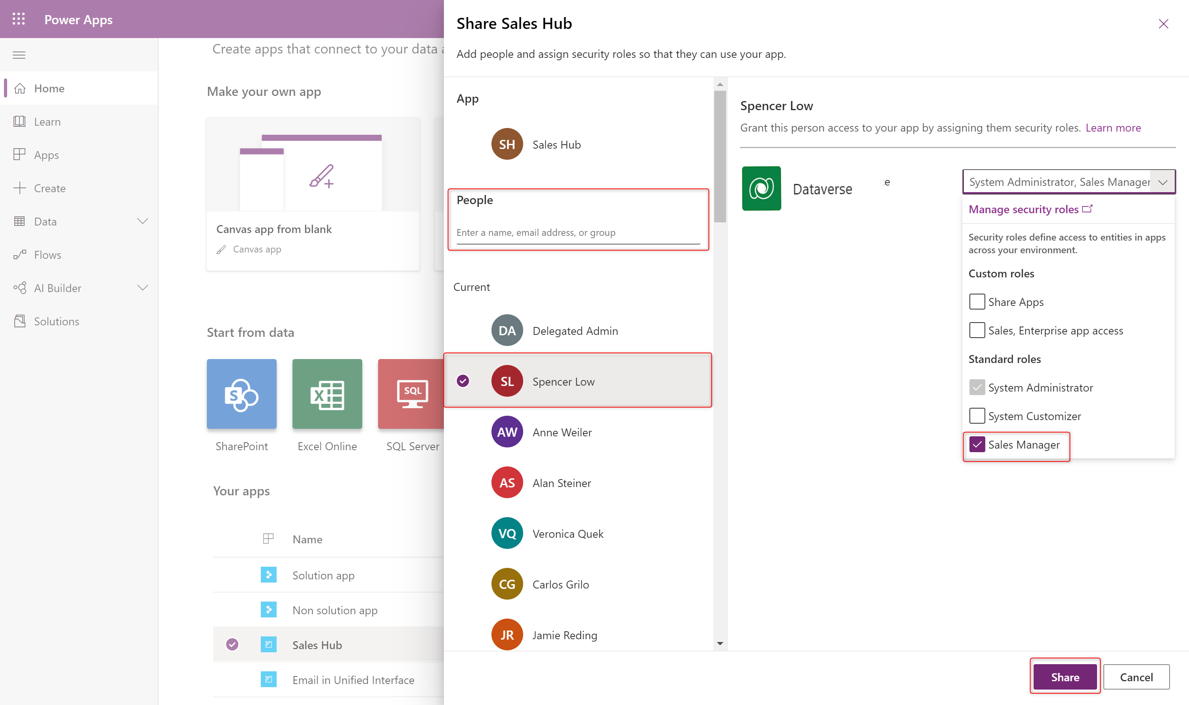This screenshot has height=705, width=1189.
Task: Enable the Sales Manager checkbox
Action: [x=976, y=444]
